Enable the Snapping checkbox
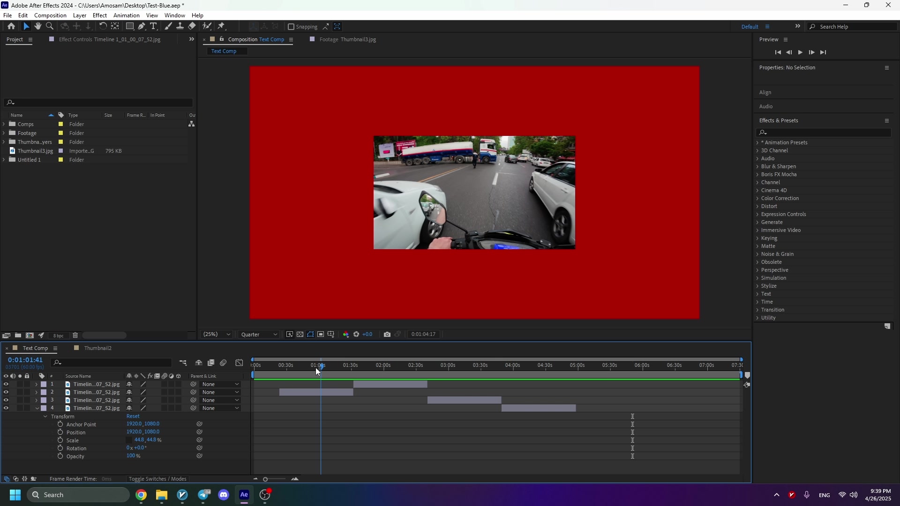Image resolution: width=900 pixels, height=506 pixels. [x=291, y=27]
